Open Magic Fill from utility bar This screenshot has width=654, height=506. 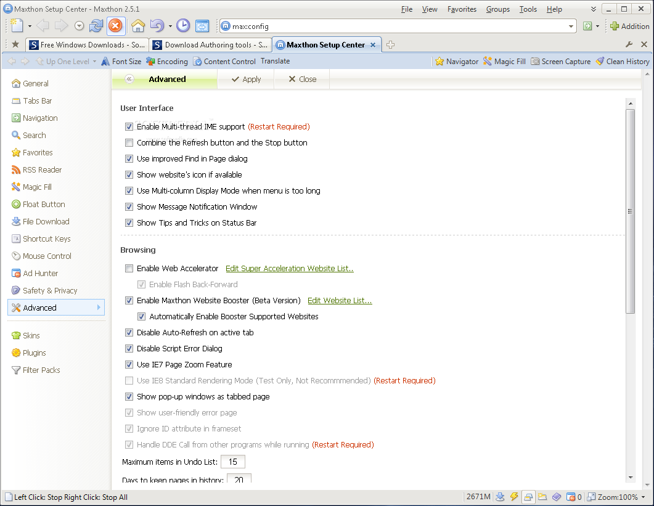click(x=504, y=61)
